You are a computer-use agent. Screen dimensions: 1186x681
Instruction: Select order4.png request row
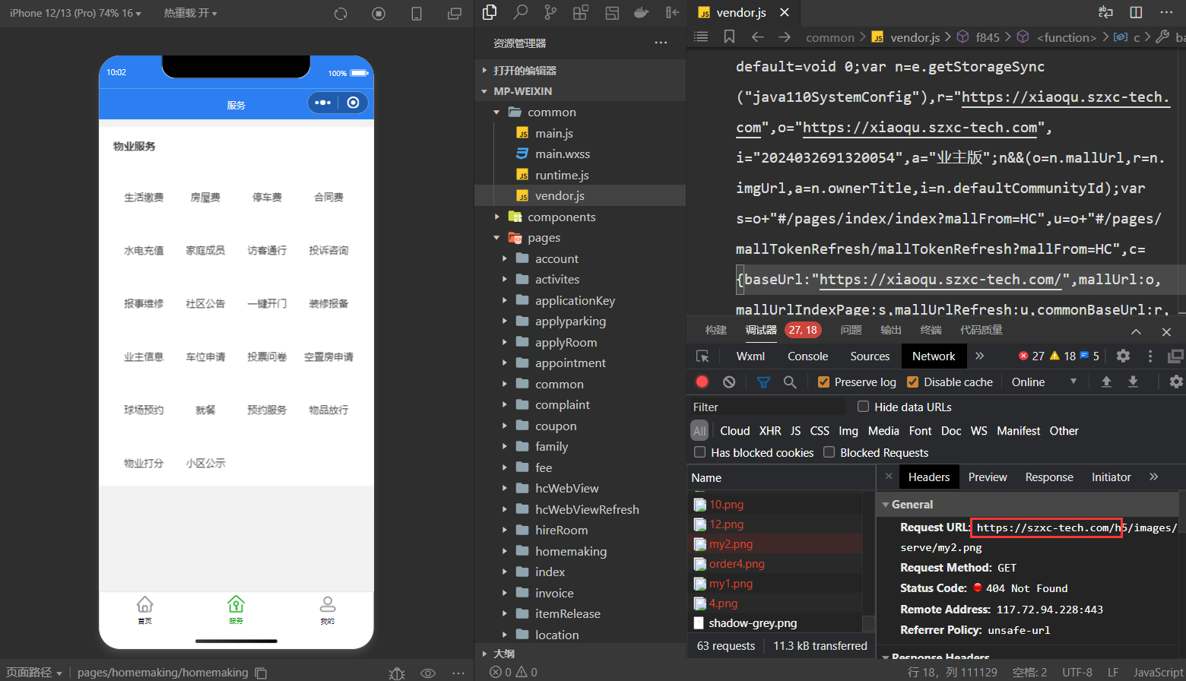pyautogui.click(x=775, y=563)
